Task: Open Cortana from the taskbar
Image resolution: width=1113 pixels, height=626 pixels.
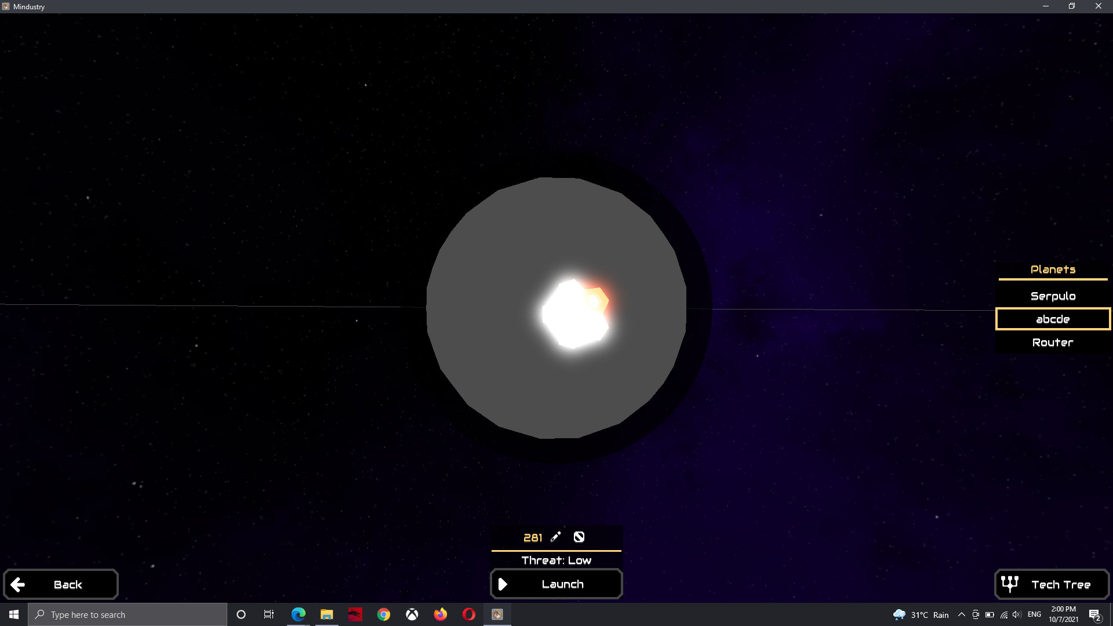Action: [241, 614]
